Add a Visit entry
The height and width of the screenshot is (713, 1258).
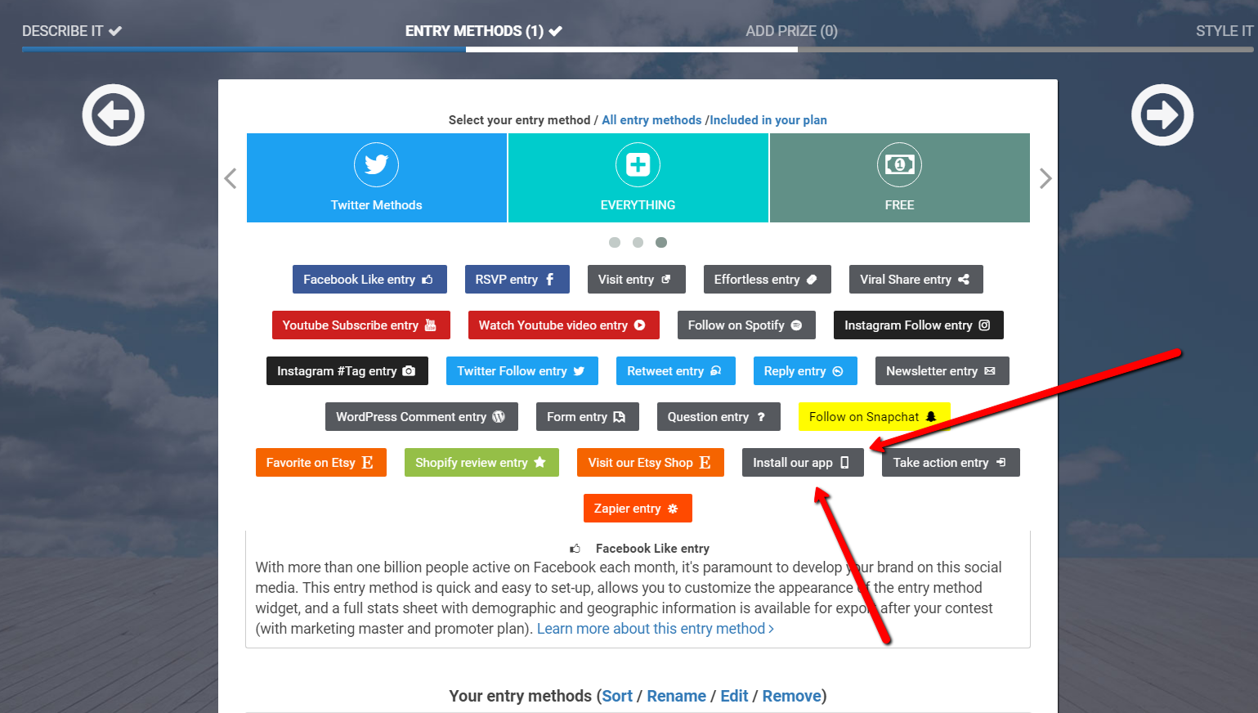(x=637, y=280)
